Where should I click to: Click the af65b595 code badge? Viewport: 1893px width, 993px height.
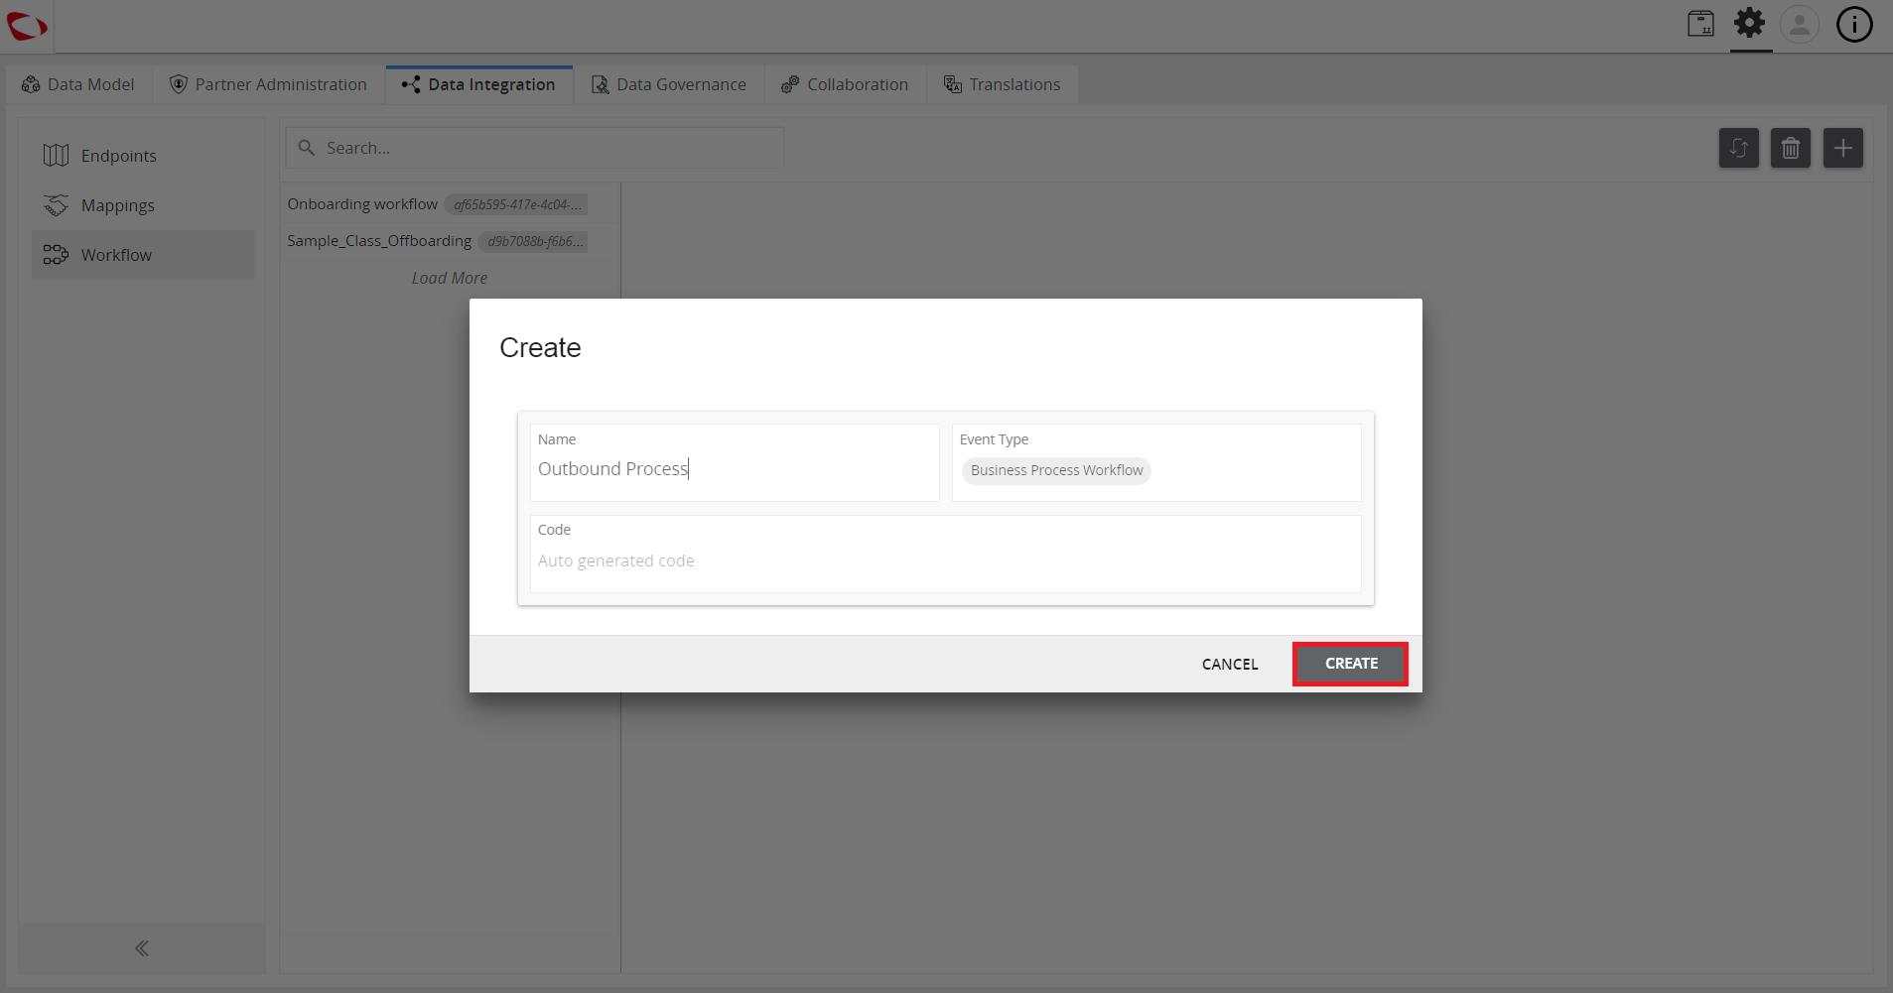[x=516, y=204]
